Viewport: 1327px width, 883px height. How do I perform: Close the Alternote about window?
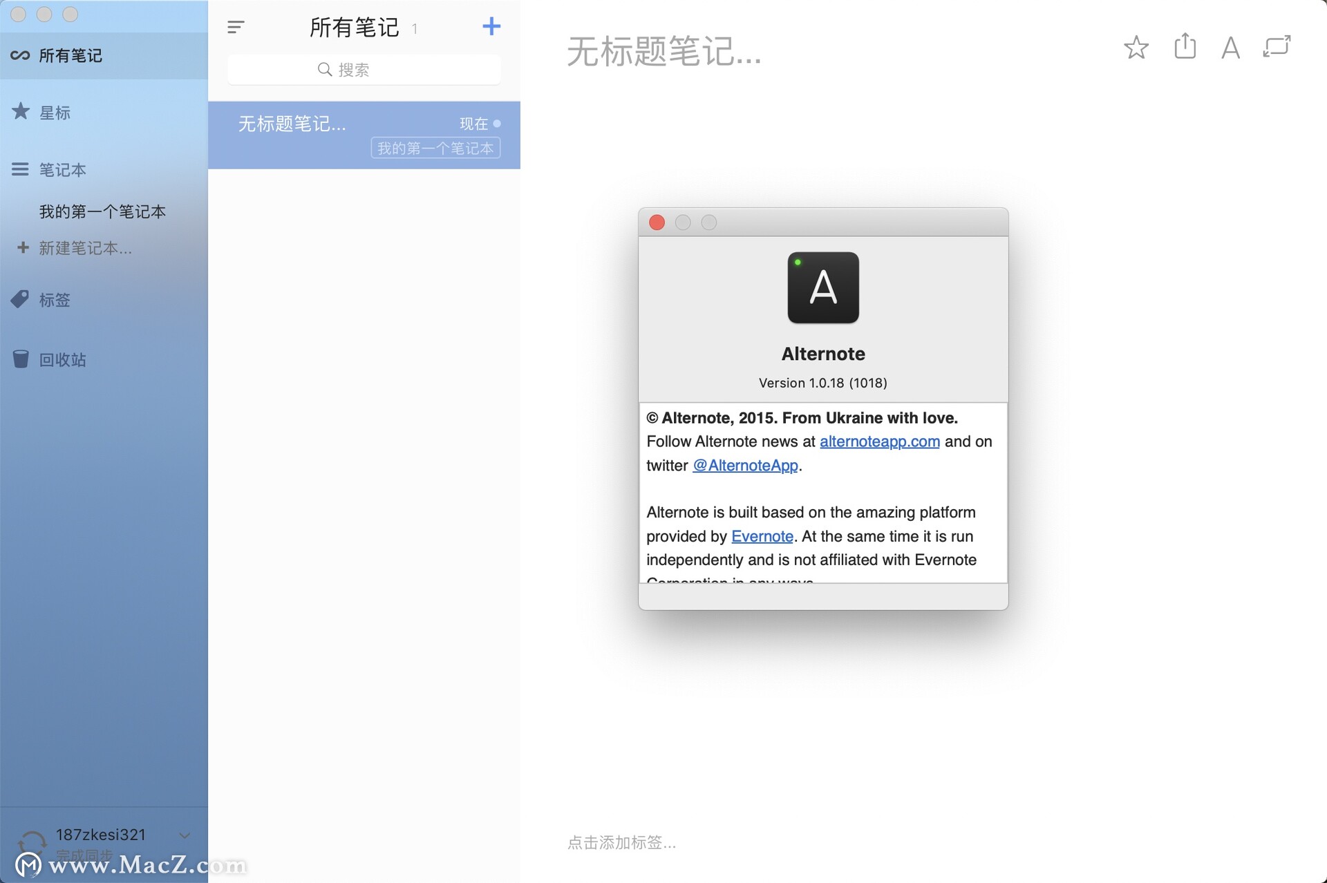657,222
